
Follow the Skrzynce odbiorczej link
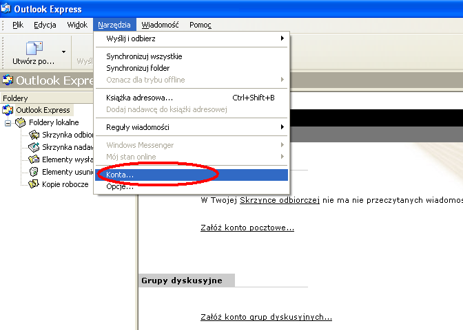[x=280, y=200]
